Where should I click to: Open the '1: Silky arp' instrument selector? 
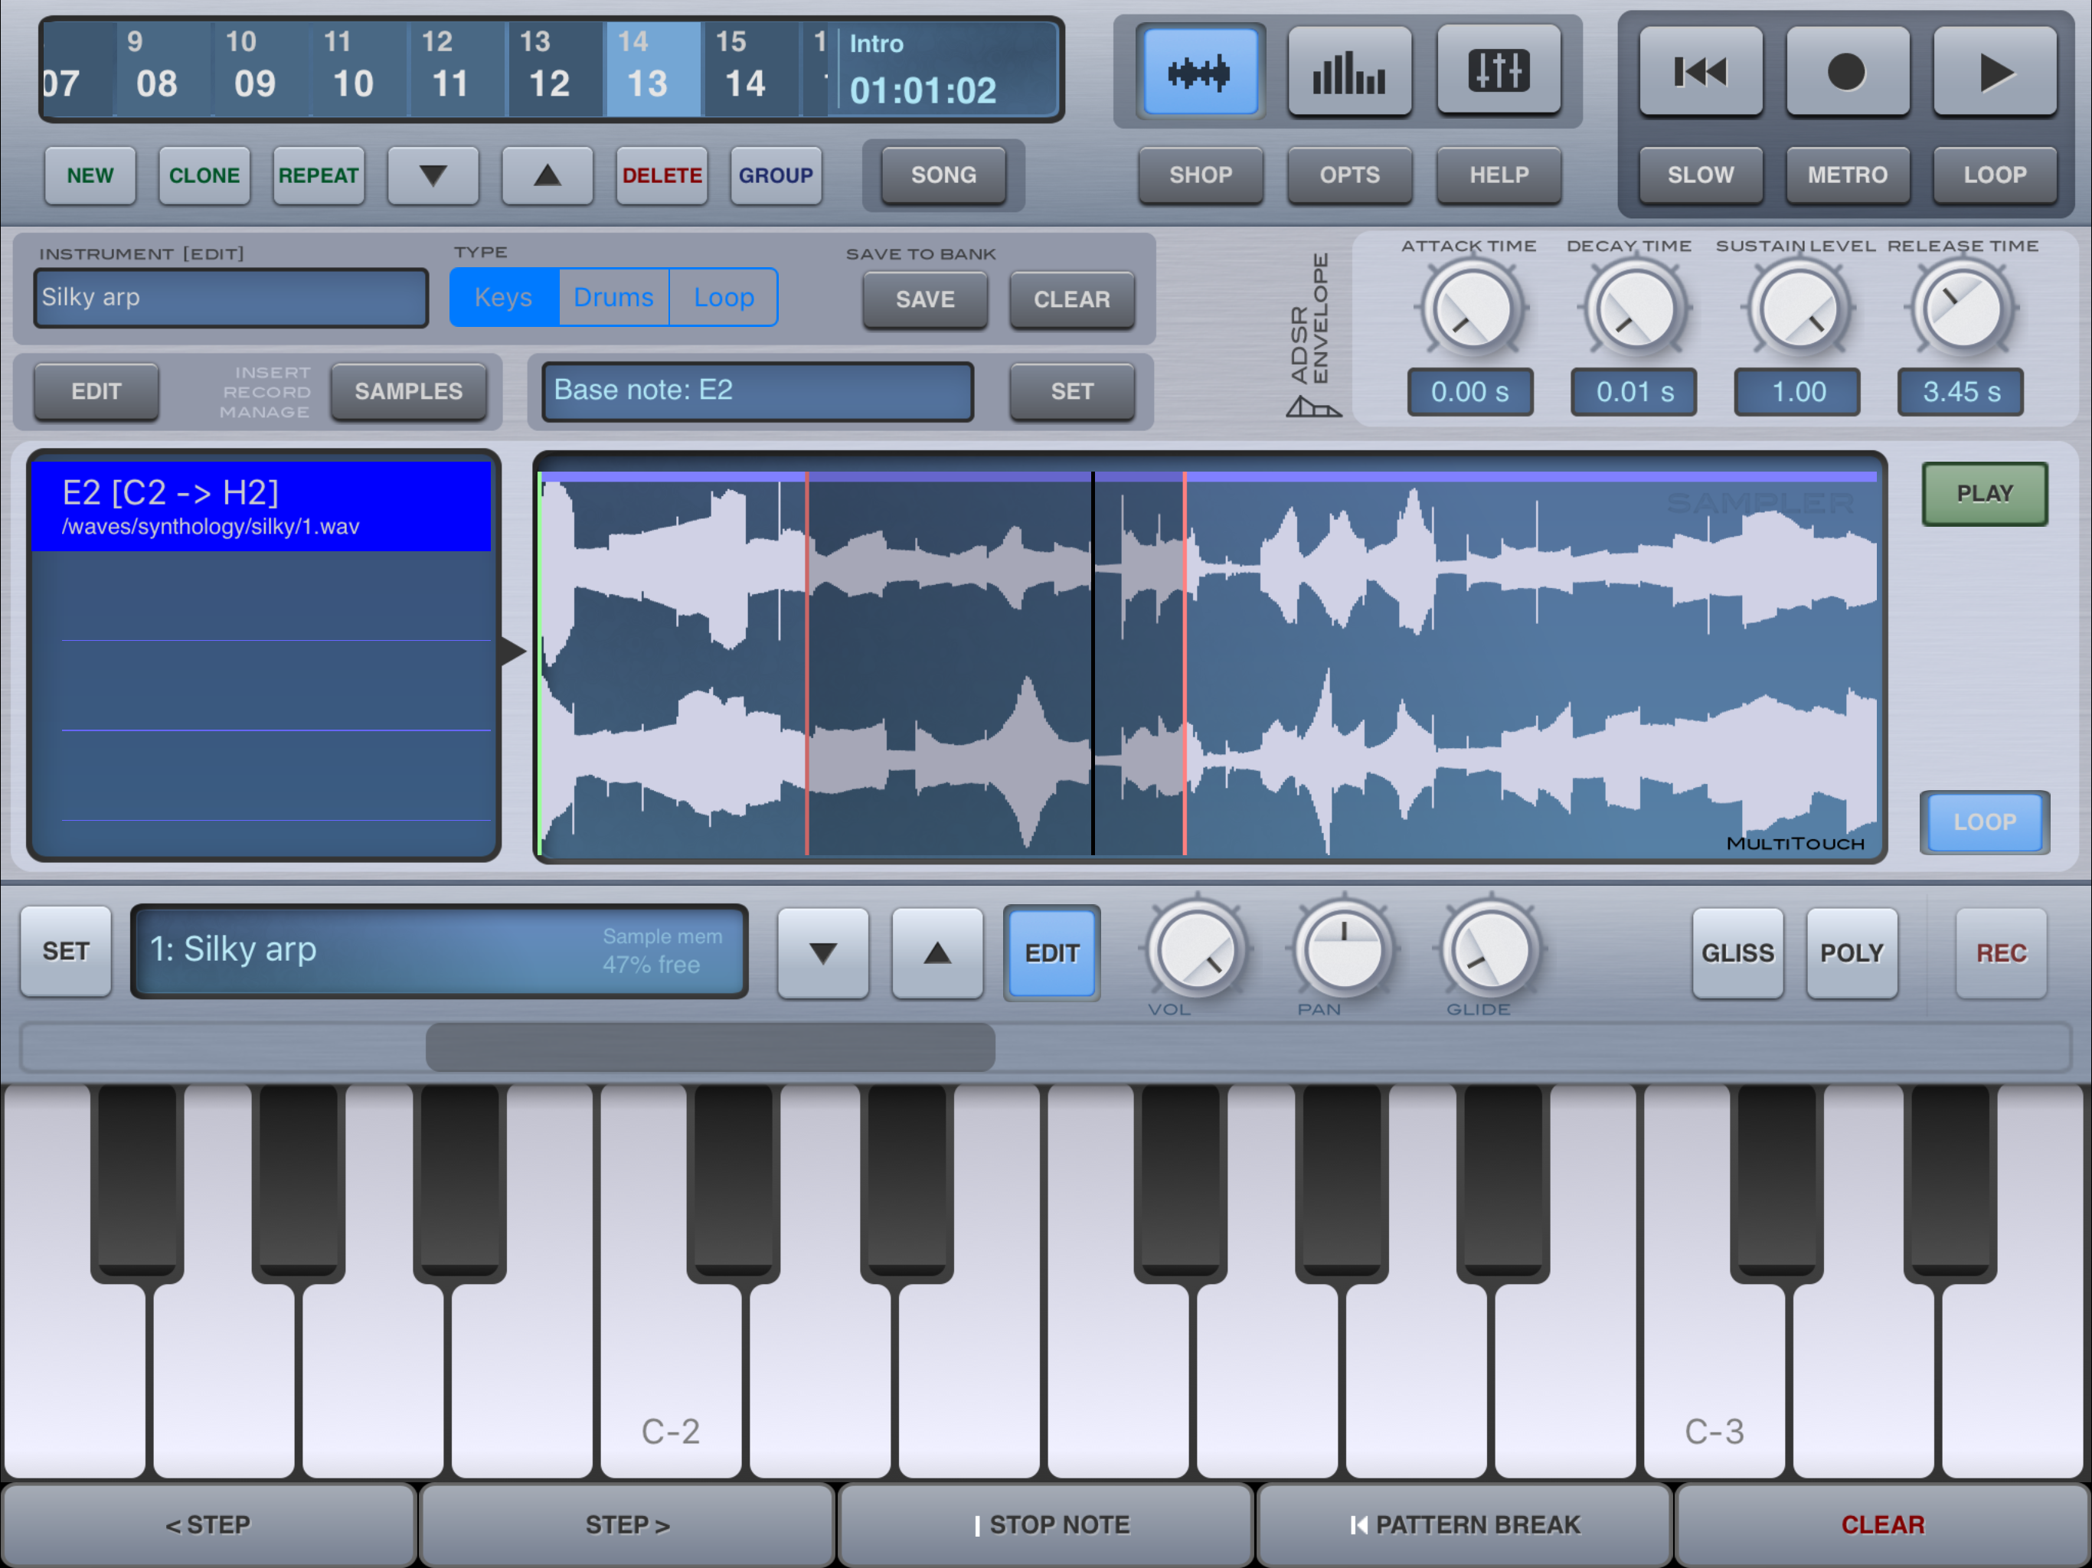tap(439, 950)
